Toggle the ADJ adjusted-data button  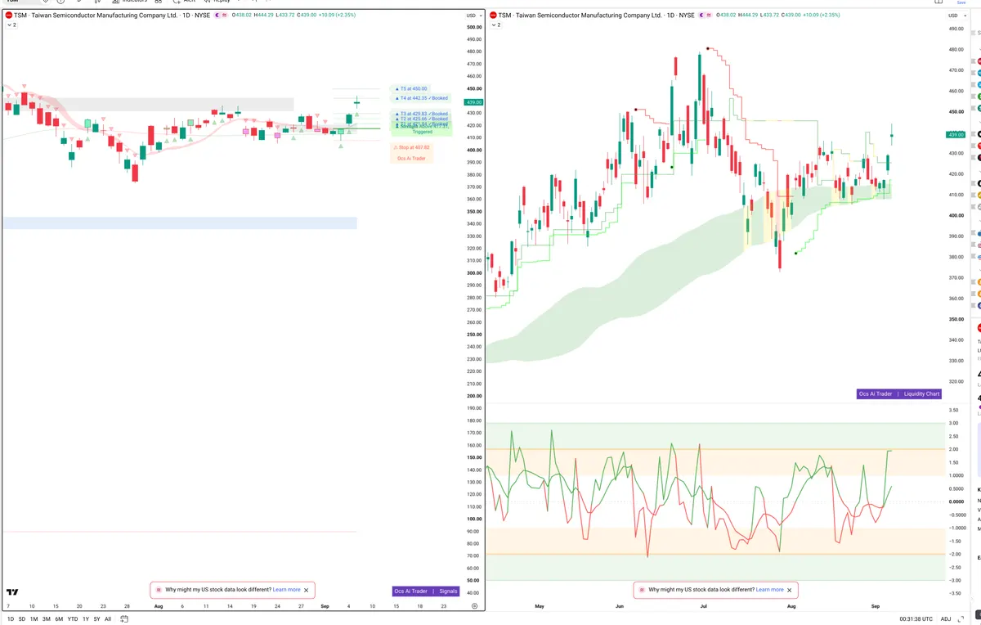point(946,619)
